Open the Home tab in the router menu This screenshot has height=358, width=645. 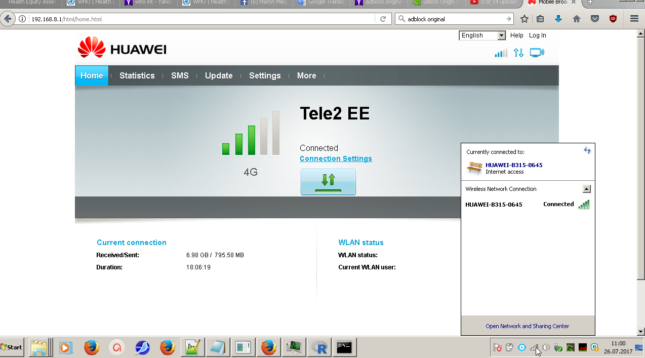click(92, 75)
